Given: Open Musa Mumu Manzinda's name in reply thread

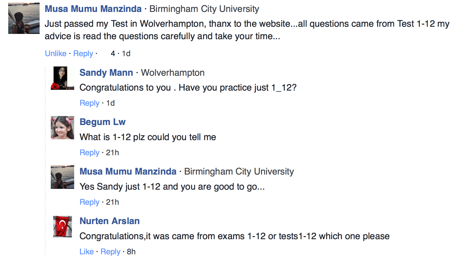Looking at the screenshot, I should [128, 171].
